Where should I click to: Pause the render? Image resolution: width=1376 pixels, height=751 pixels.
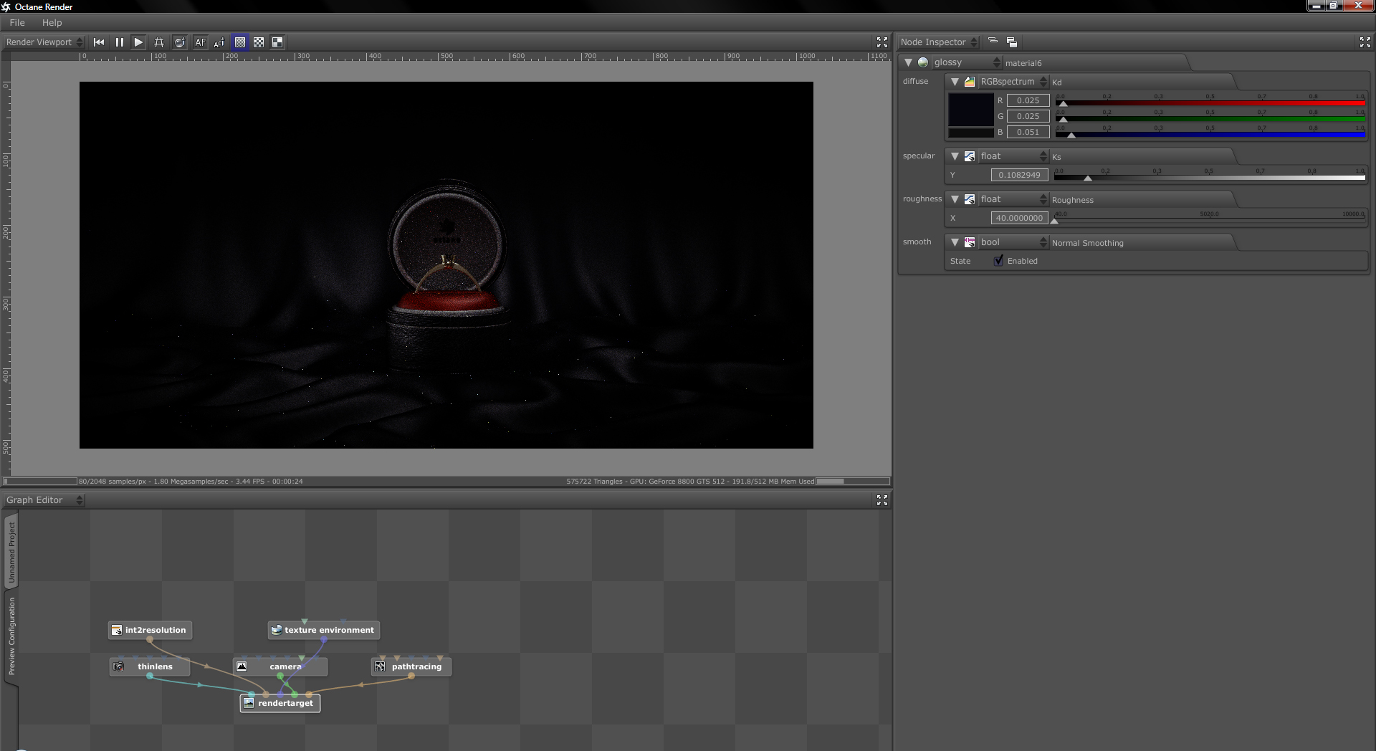120,42
